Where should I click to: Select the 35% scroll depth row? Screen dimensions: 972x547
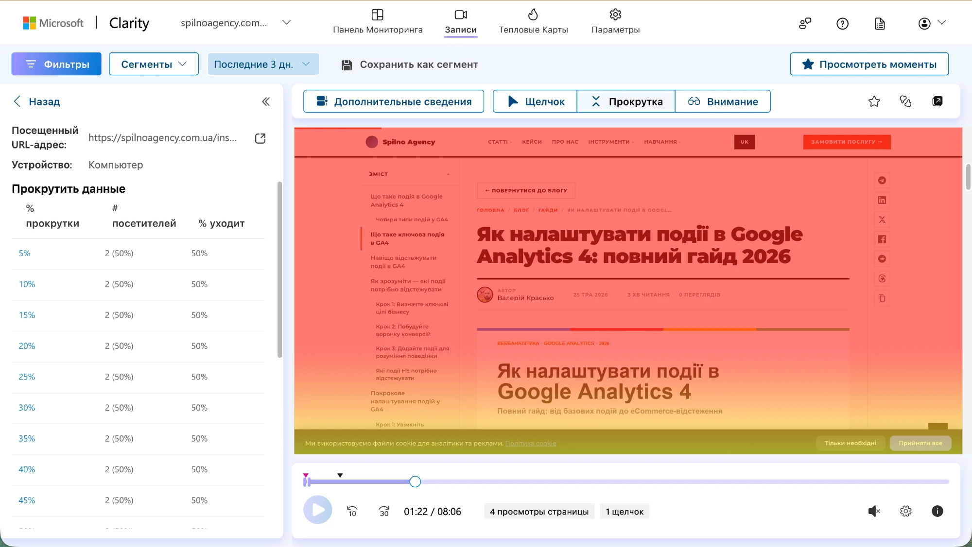pos(138,439)
